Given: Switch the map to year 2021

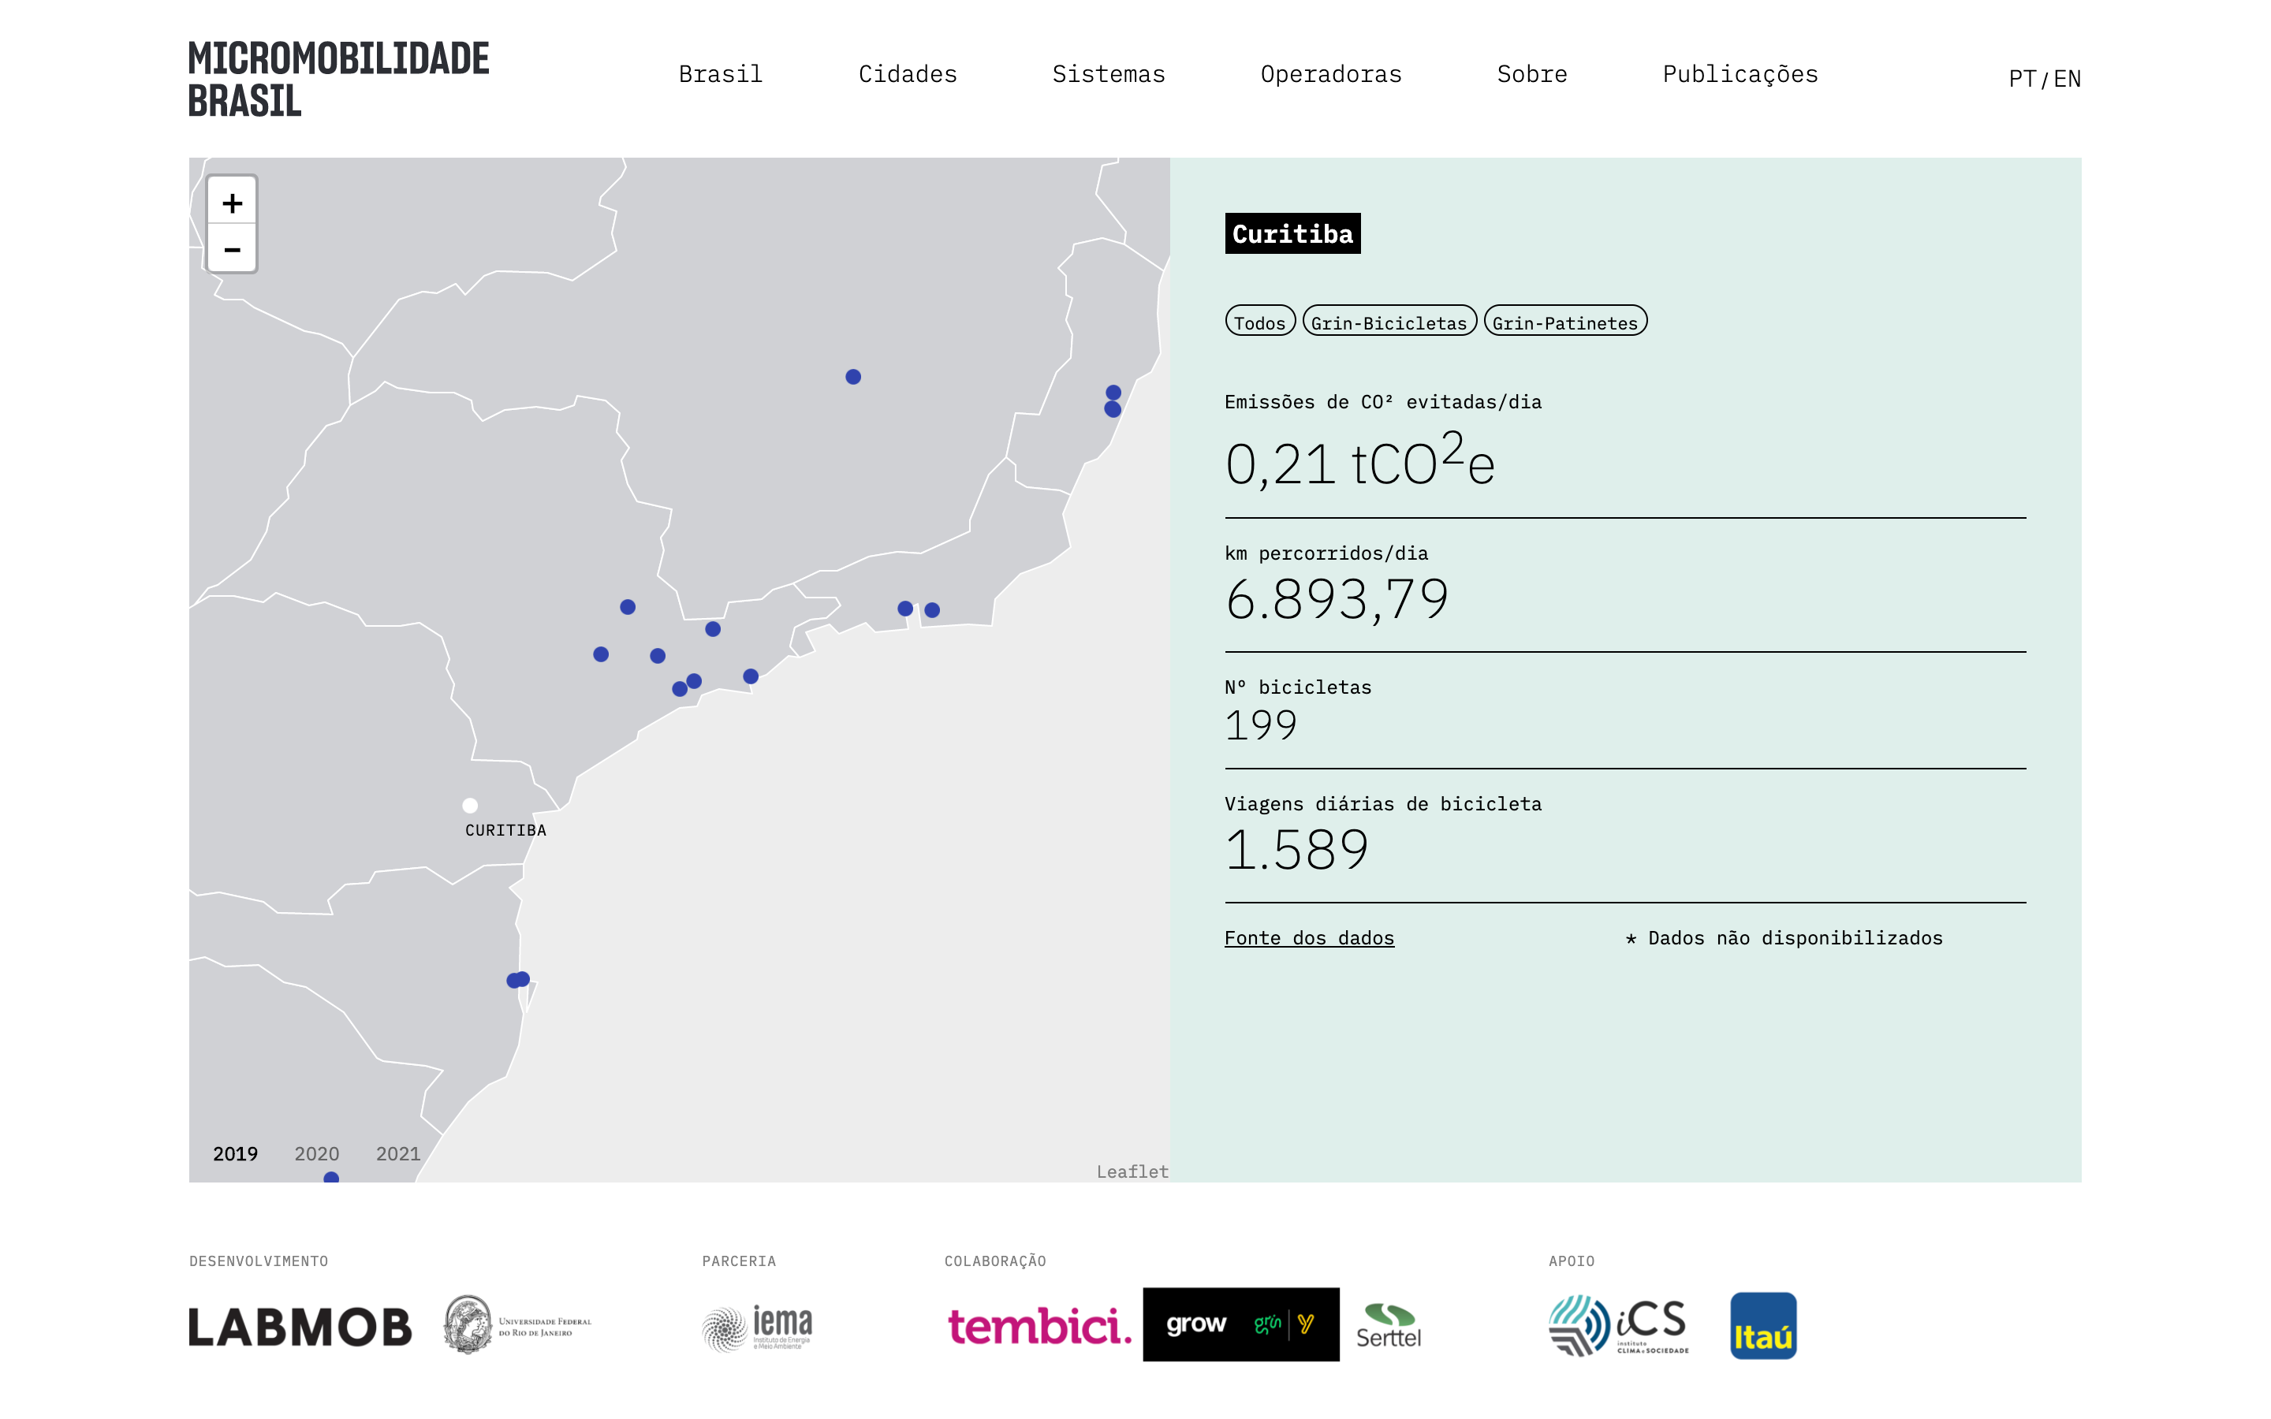Looking at the screenshot, I should pyautogui.click(x=398, y=1153).
